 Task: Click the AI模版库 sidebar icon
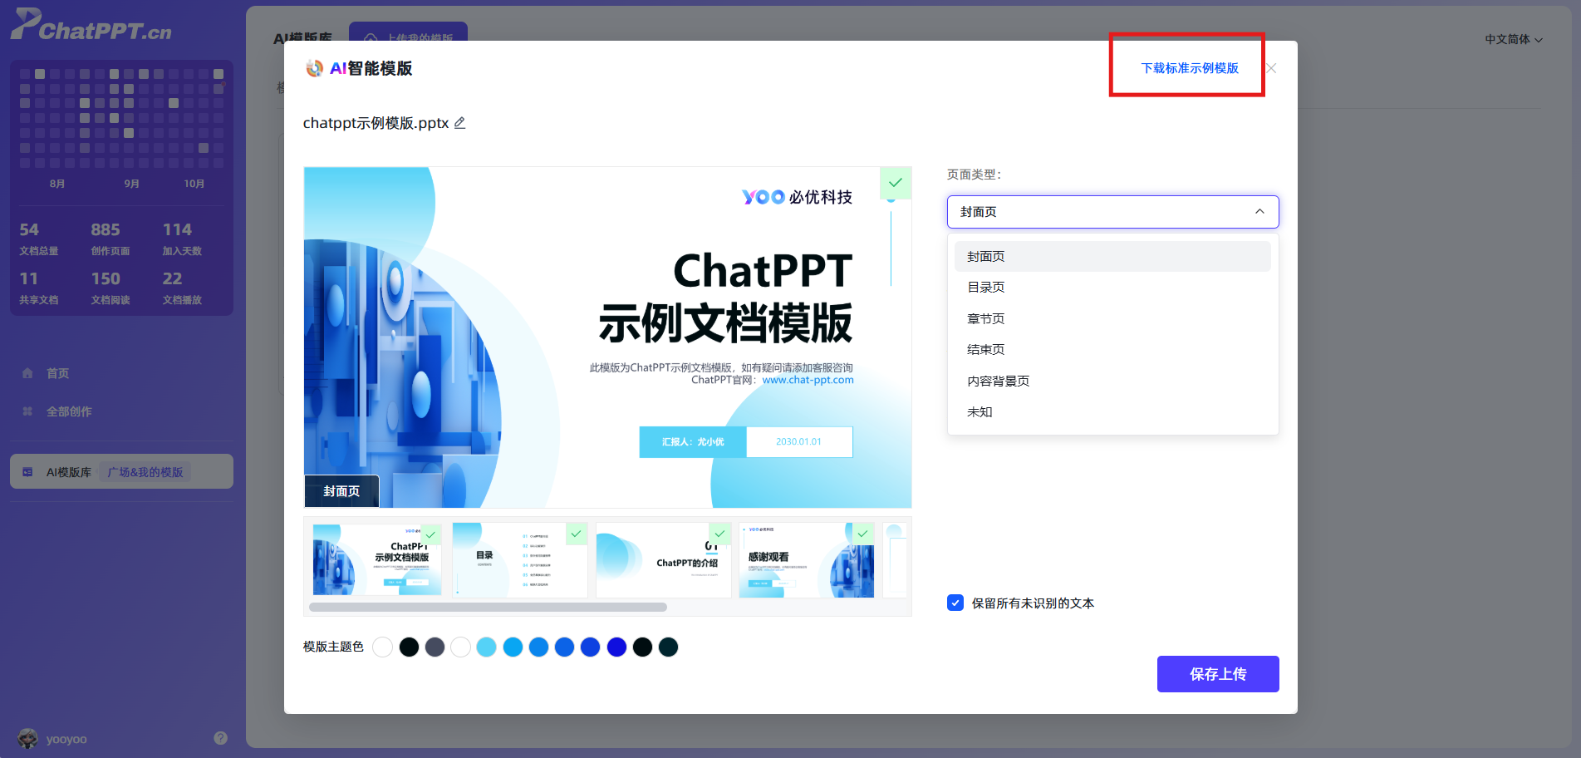click(x=27, y=472)
